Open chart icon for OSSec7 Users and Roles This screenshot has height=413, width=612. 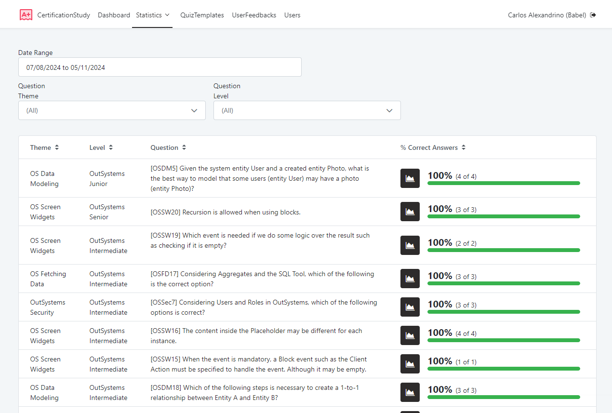point(410,307)
